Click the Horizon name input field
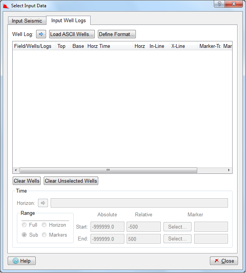 click(x=139, y=203)
